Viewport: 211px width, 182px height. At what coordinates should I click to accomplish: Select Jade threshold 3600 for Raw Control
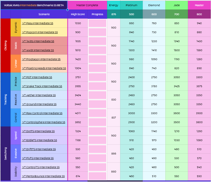177,113
